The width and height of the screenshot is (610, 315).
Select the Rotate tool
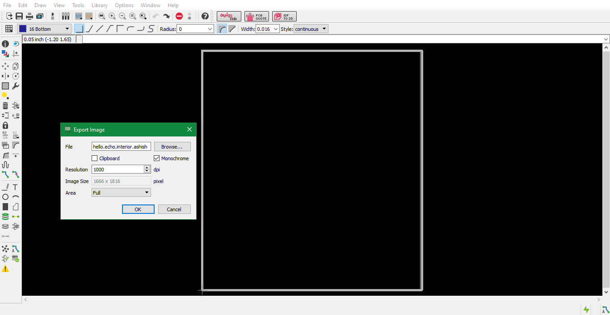pos(16,76)
